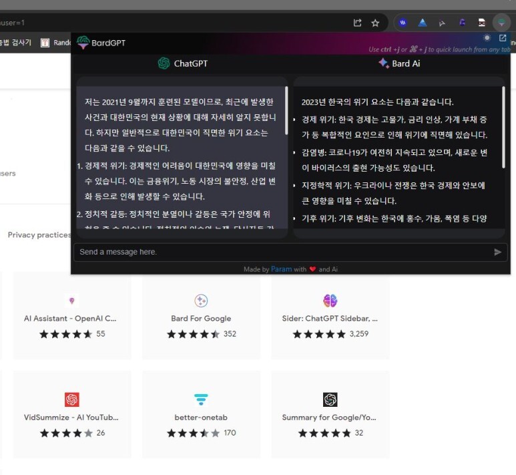Click the ChatGPT column header

pos(183,63)
